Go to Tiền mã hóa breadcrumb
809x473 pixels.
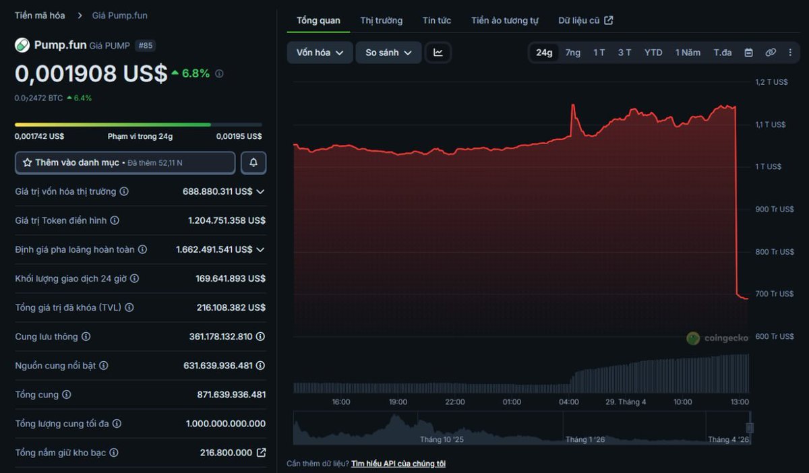(x=40, y=15)
